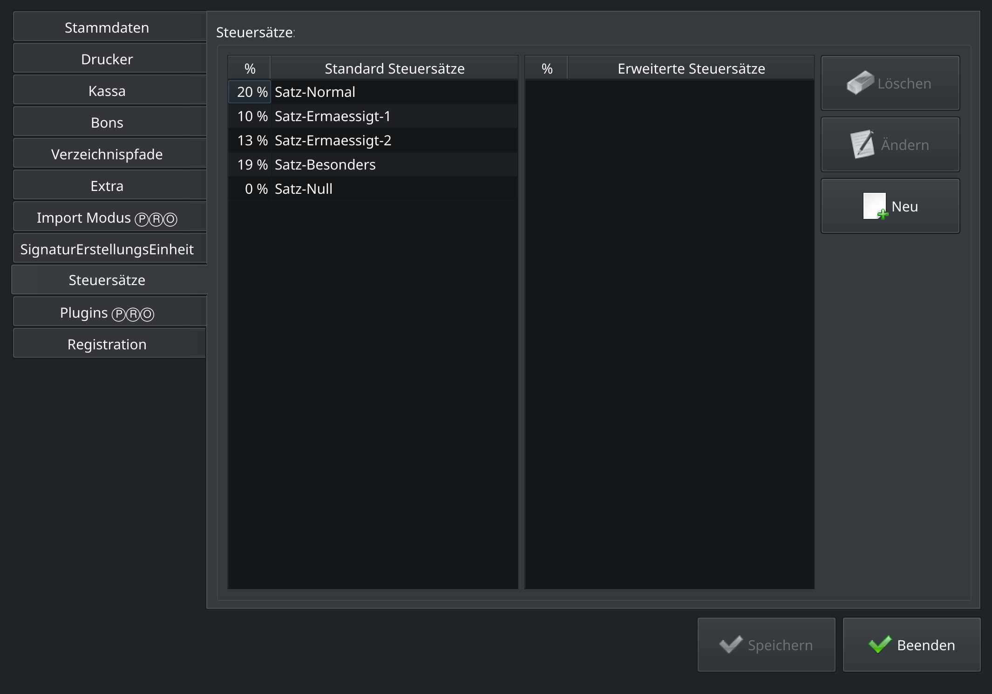Click the Erweiterte Steuersätze column header
This screenshot has height=694, width=992.
691,68
